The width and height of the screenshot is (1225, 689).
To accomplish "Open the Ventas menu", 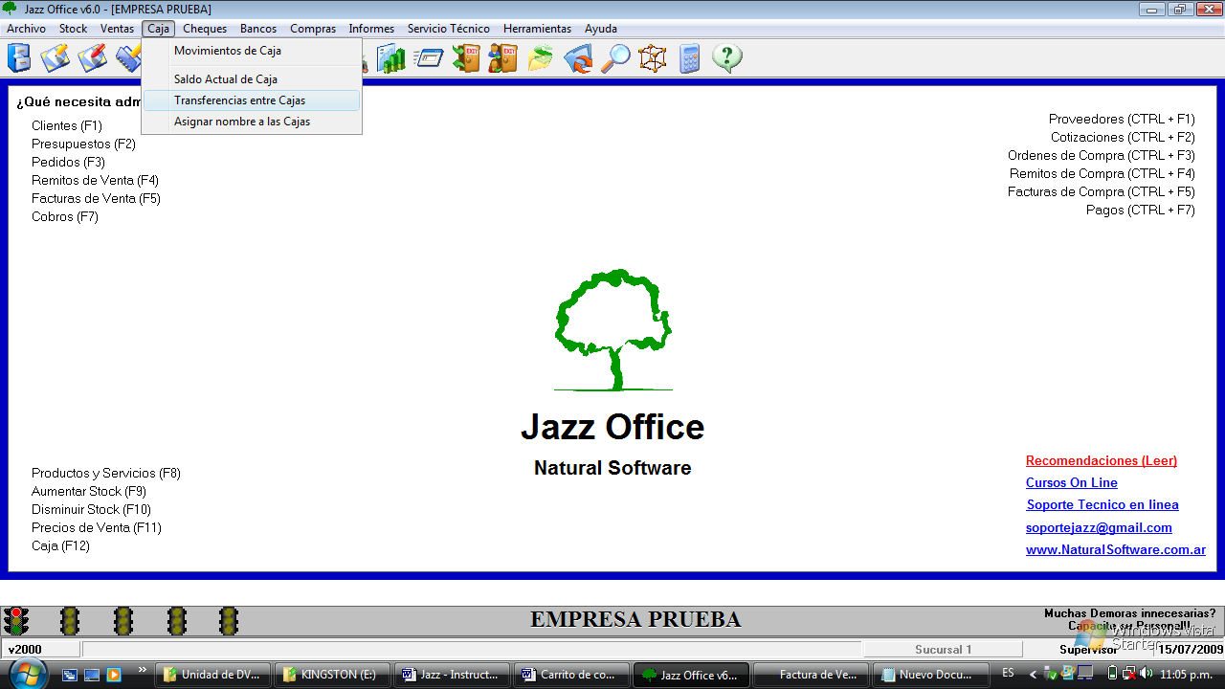I will pyautogui.click(x=117, y=29).
